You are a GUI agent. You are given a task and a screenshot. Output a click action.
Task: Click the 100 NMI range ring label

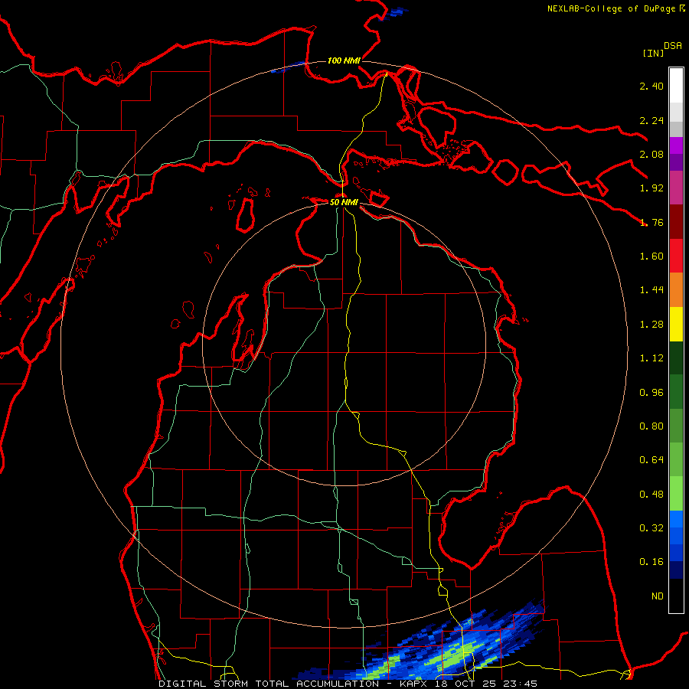click(344, 60)
